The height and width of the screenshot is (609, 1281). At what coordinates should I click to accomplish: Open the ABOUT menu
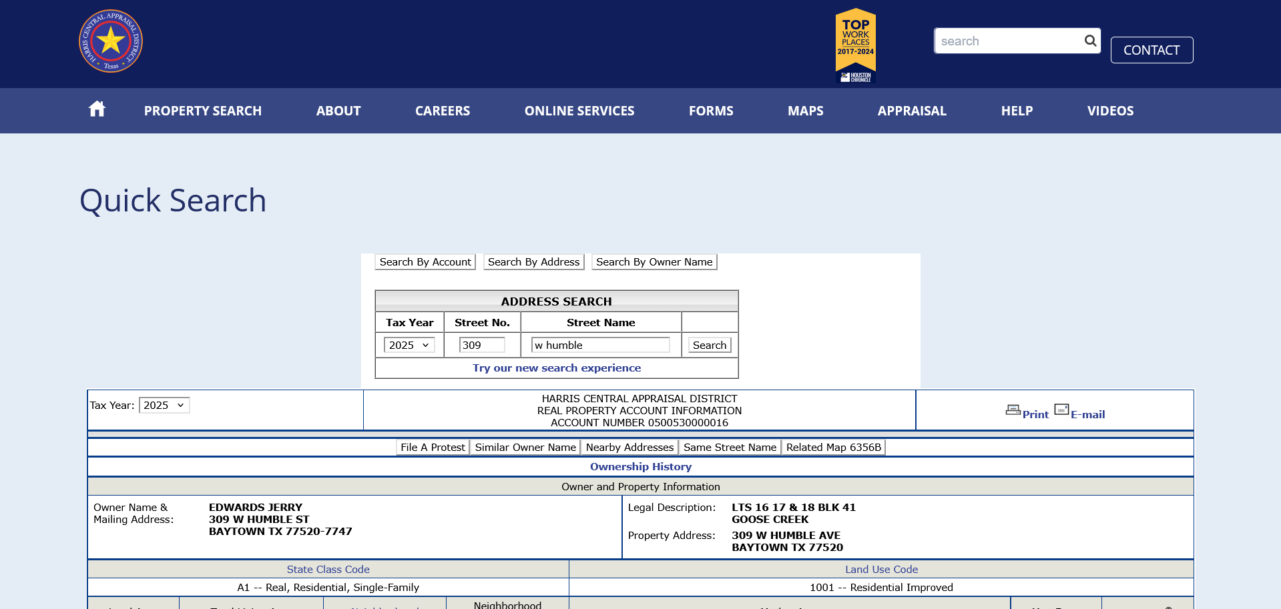pos(338,111)
